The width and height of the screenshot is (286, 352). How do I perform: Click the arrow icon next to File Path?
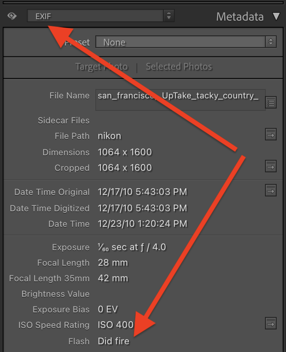pyautogui.click(x=271, y=134)
